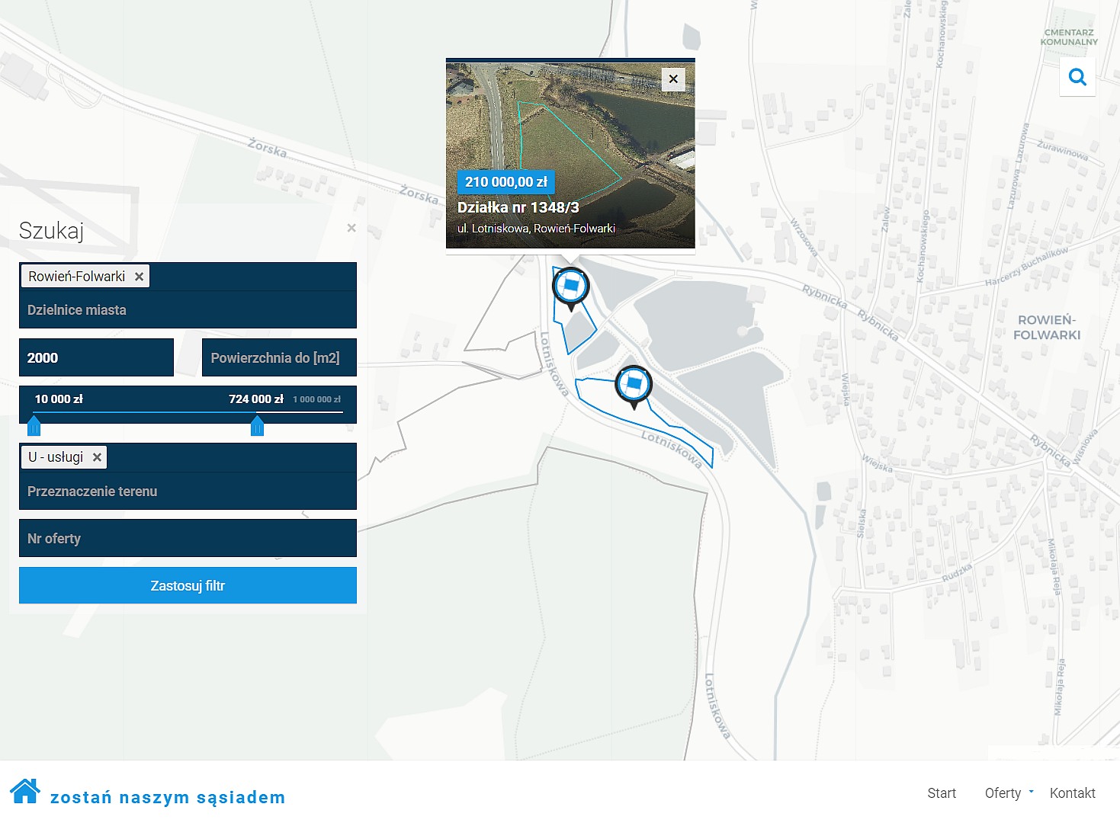Click the minimum price slider handle

34,425
